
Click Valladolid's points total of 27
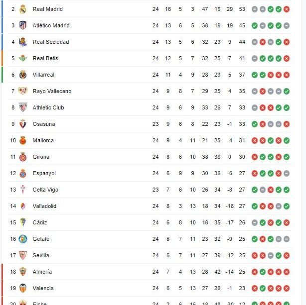click(242, 206)
